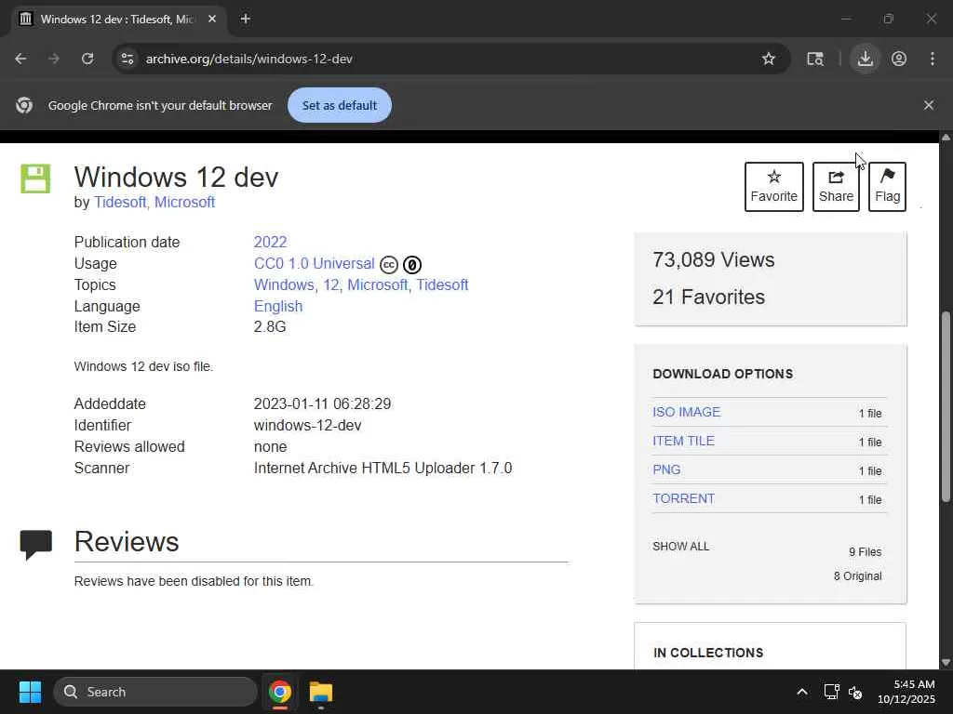Click the address bar URL field
The height and width of the screenshot is (714, 953).
[450, 59]
